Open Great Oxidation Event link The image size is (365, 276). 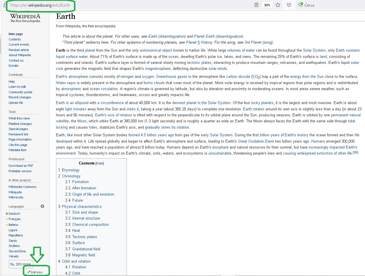[256, 141]
